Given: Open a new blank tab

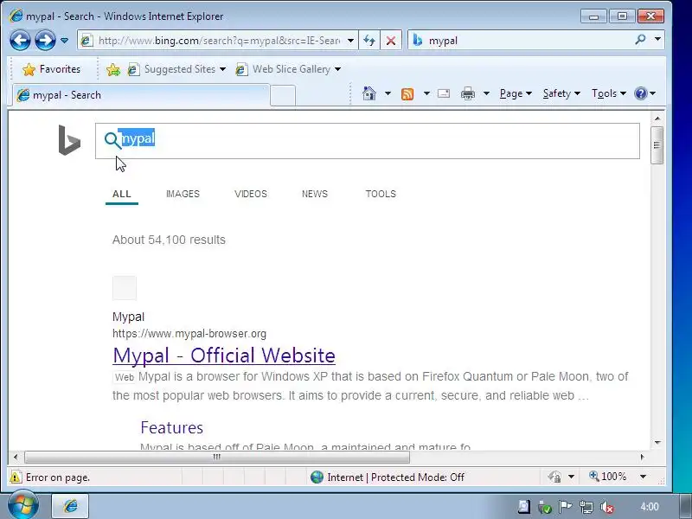Looking at the screenshot, I should coord(283,96).
